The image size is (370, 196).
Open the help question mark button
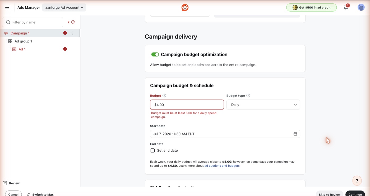(357, 181)
